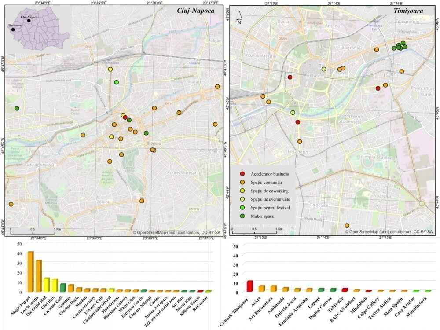440x330 pixels.
Task: Click the bright green festival marker in Cluj-Napoca
Action: click(x=116, y=82)
